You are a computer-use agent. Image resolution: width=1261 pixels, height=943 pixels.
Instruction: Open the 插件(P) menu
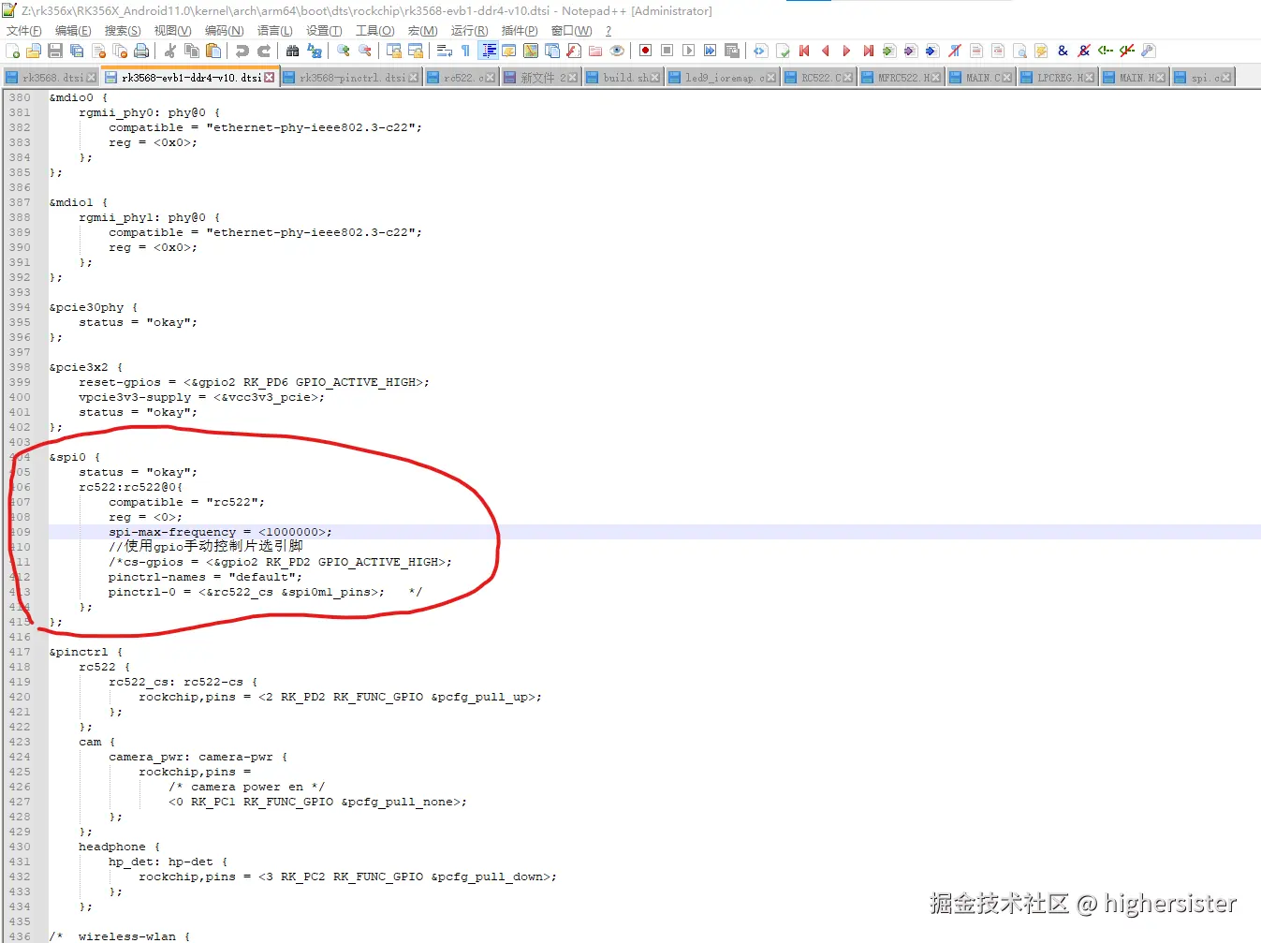pos(520,31)
